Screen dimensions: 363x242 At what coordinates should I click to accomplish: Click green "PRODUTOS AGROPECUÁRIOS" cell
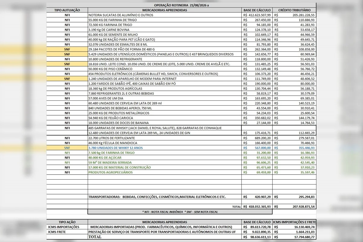(x=165, y=172)
